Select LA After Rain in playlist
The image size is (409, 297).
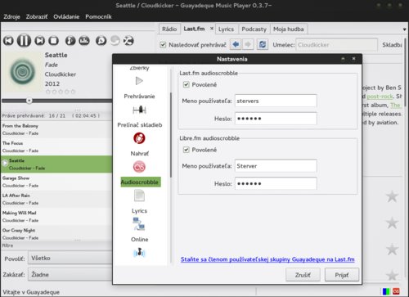[x=56, y=199]
